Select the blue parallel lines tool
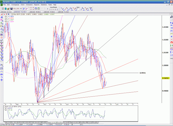The image size is (173, 126). pyautogui.click(x=2, y=17)
